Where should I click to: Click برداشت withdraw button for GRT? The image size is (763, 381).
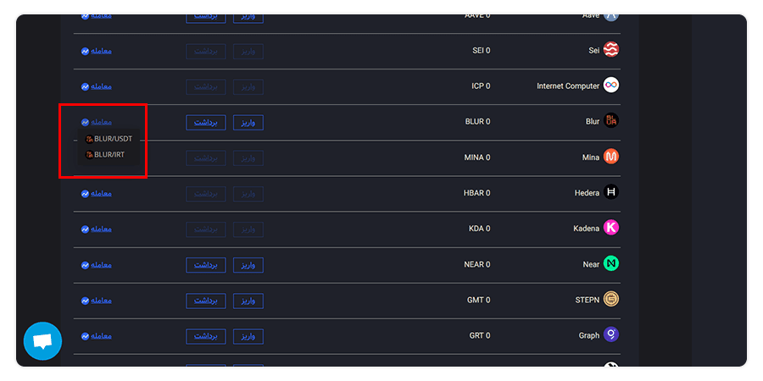pos(206,336)
